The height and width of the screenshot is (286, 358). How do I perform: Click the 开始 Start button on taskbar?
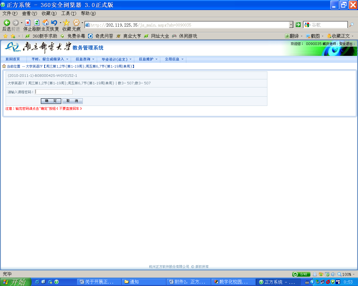click(x=15, y=282)
